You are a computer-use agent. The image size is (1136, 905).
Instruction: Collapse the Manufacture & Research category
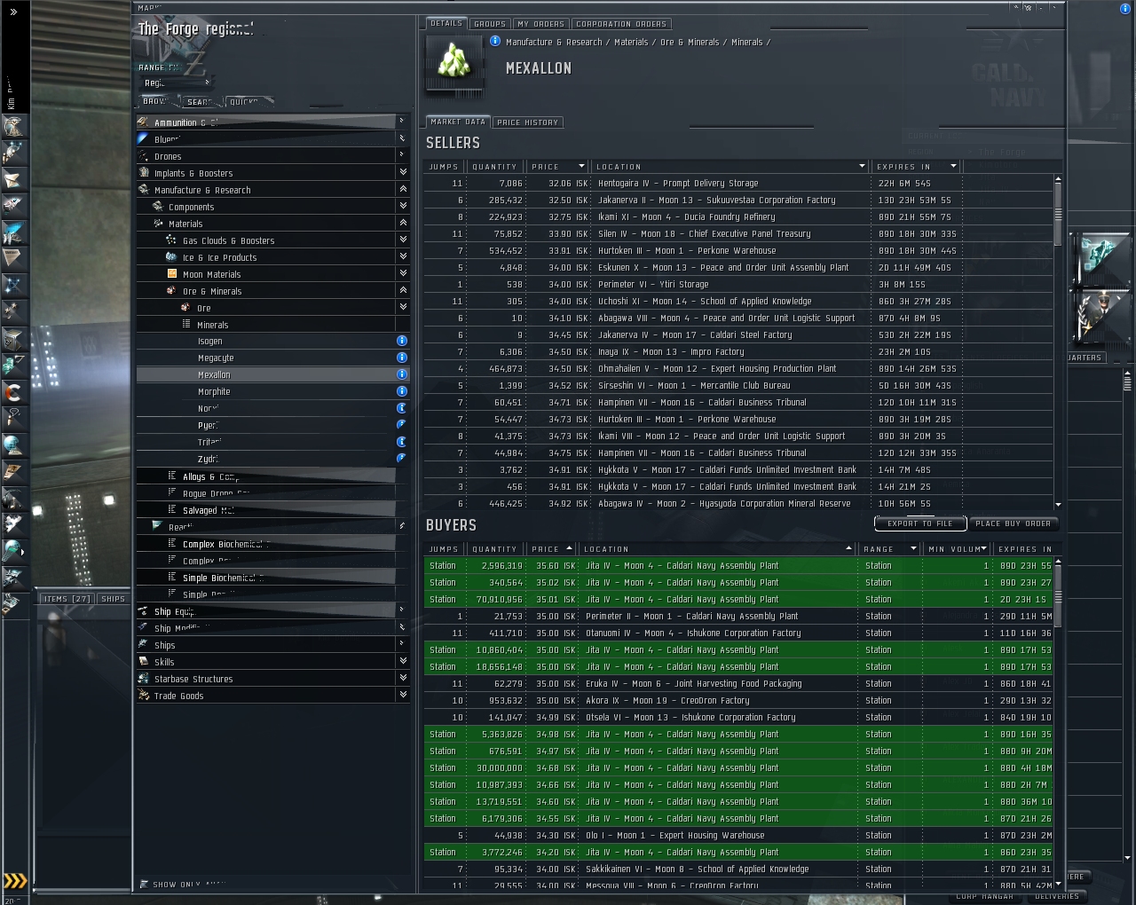pos(403,189)
